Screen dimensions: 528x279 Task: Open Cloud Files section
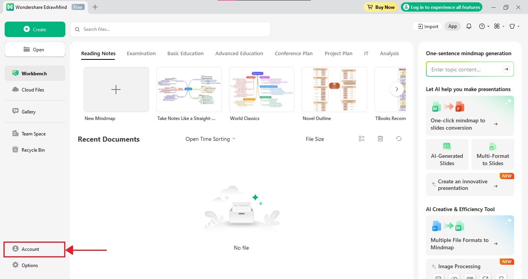[35, 90]
